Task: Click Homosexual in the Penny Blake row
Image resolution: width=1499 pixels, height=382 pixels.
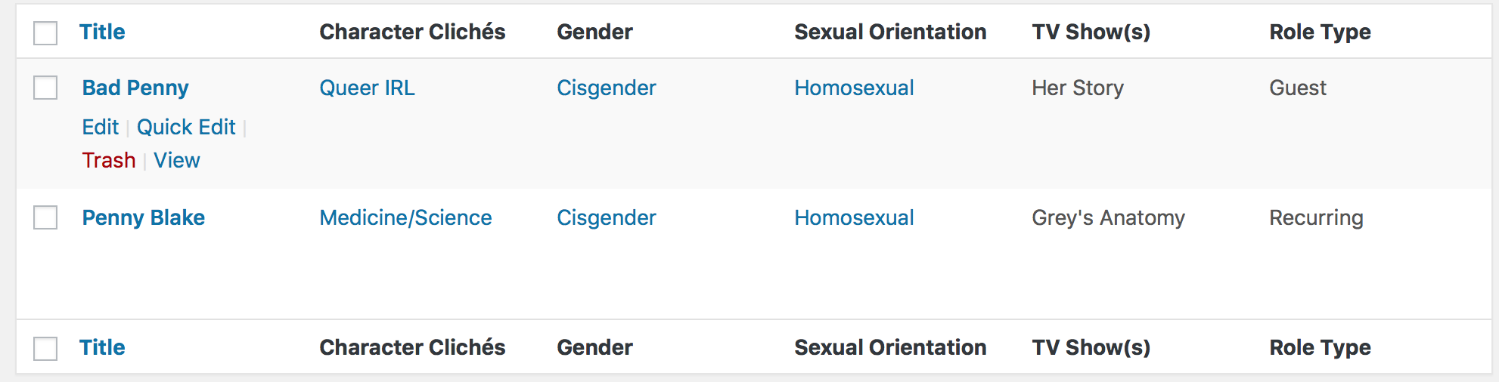Action: click(854, 218)
